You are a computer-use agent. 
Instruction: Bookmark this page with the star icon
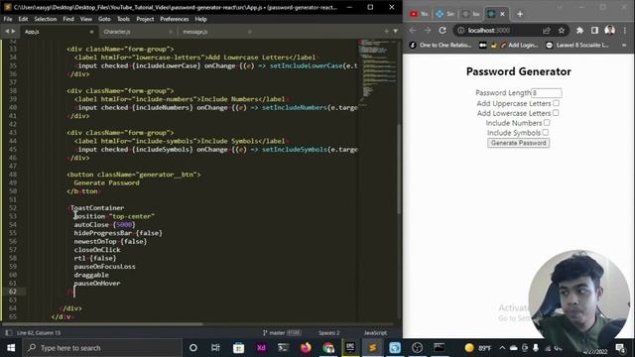coord(562,31)
